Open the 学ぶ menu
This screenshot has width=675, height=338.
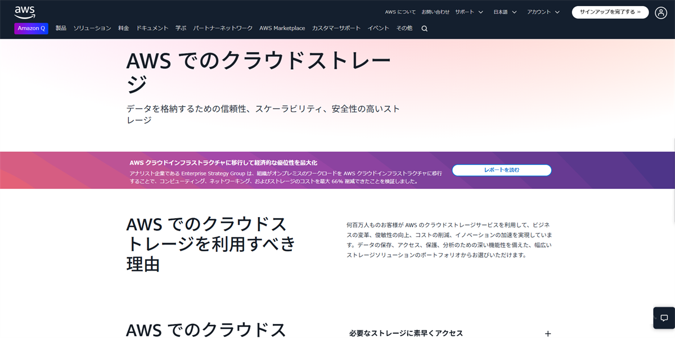(x=181, y=28)
